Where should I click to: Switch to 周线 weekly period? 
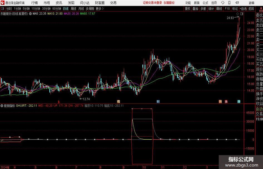tap(73, 9)
